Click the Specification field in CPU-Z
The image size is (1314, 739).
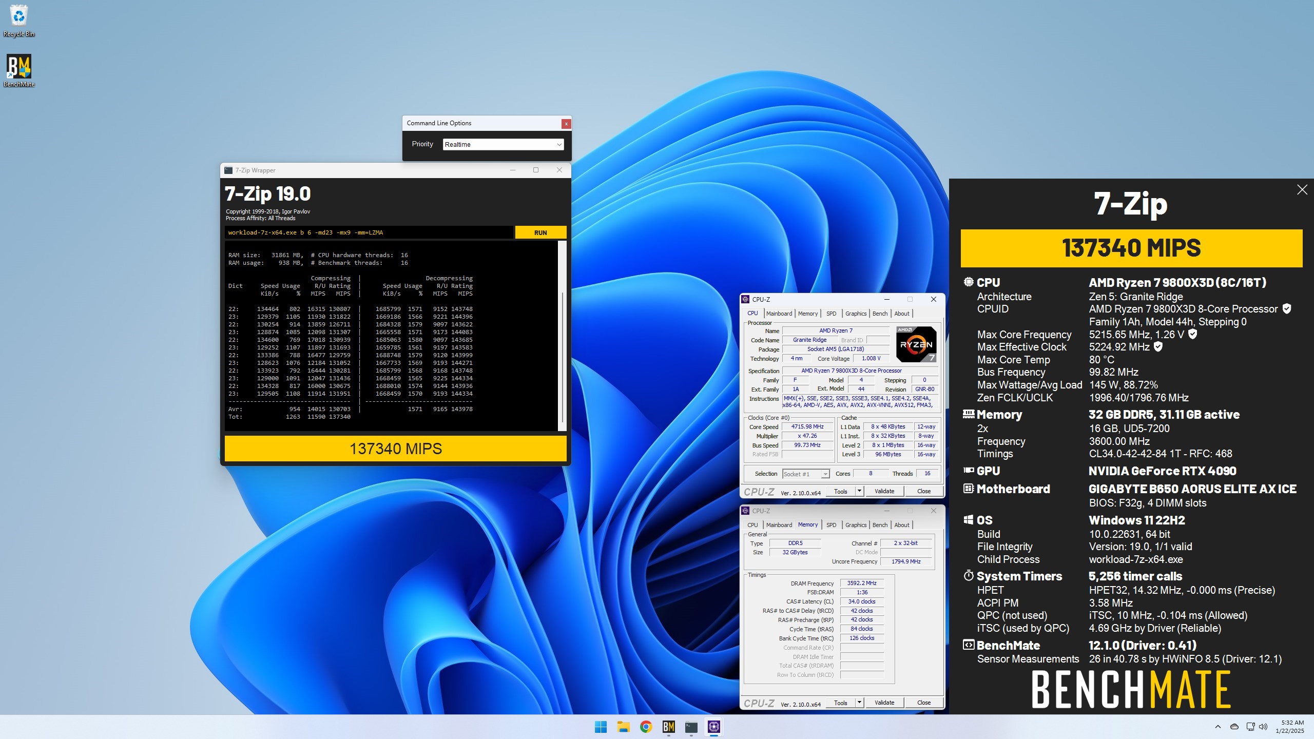(860, 371)
